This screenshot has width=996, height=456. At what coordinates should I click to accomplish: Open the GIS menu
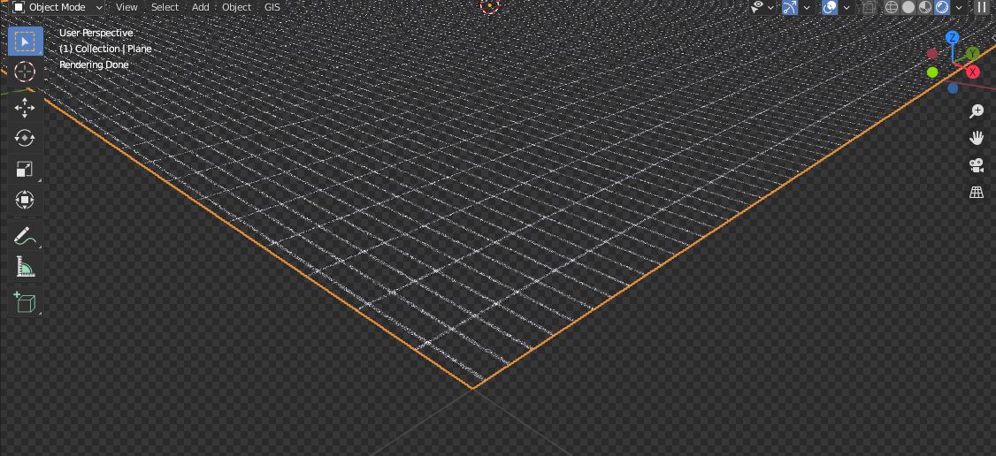coord(272,7)
